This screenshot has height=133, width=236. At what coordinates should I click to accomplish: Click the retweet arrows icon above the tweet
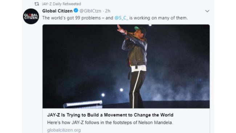click(x=37, y=4)
